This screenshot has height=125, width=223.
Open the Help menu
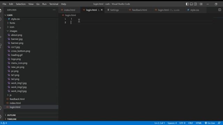pos(63,4)
